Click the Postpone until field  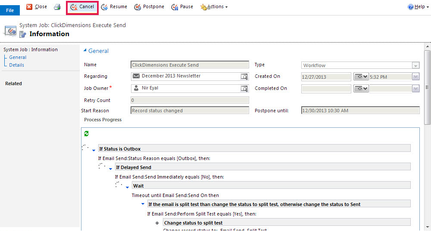coord(360,110)
